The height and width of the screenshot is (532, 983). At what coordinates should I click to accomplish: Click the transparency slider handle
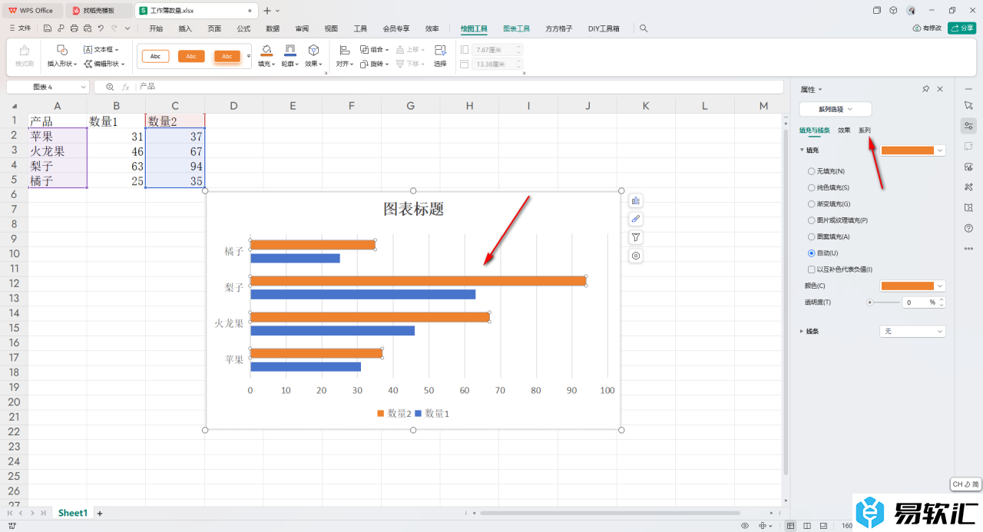(869, 302)
